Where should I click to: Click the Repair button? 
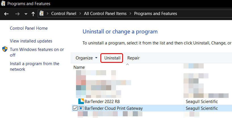click(134, 58)
